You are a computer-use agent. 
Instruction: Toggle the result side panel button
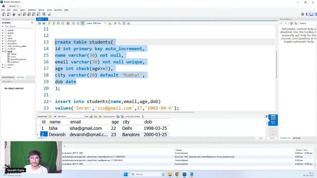266,117
